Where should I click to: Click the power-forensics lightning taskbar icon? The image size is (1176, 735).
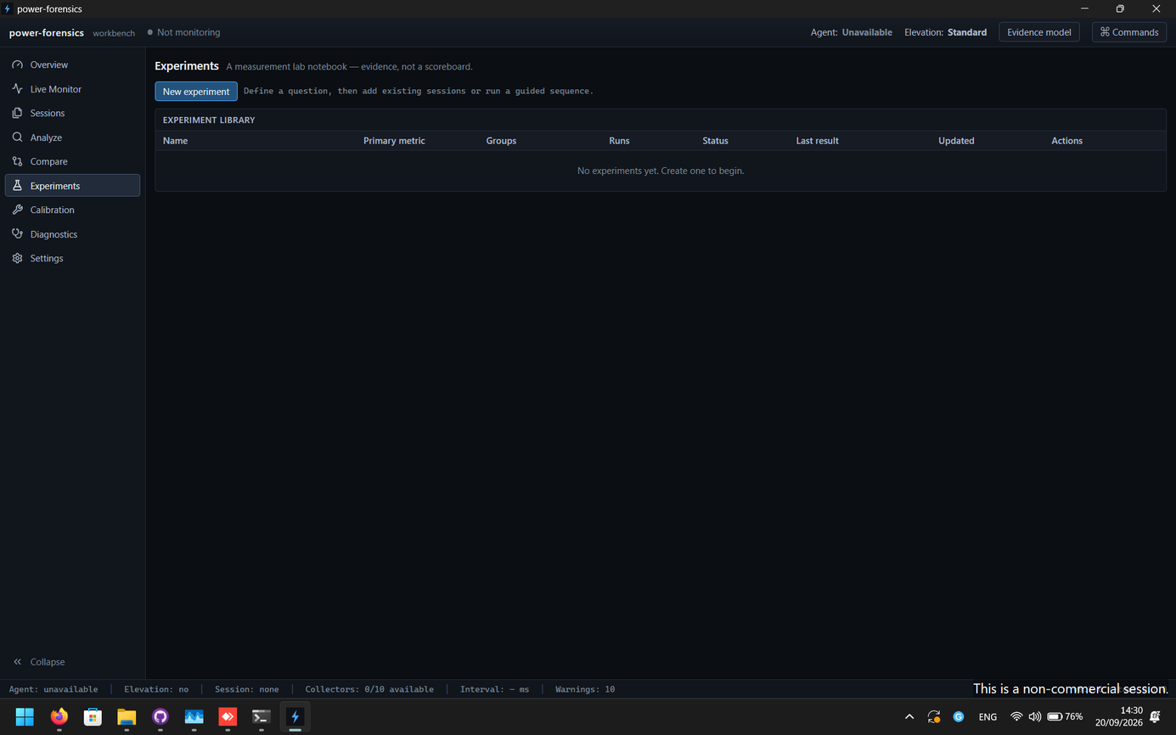click(x=295, y=717)
